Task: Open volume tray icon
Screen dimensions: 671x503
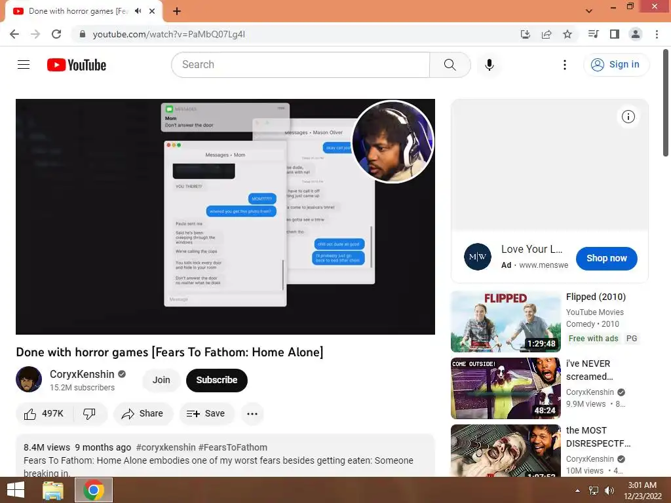Action: click(x=609, y=491)
